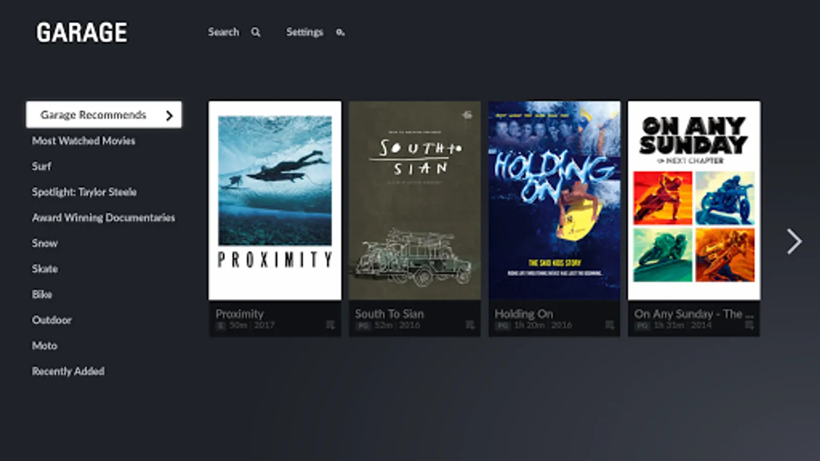
Task: Add Holding On to watchlist icon
Action: click(x=609, y=325)
